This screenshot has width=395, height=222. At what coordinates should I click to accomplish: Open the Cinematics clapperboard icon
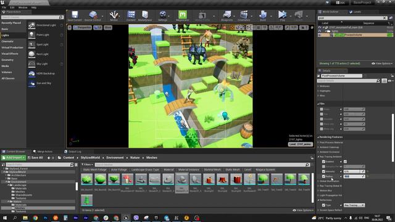[244, 15]
